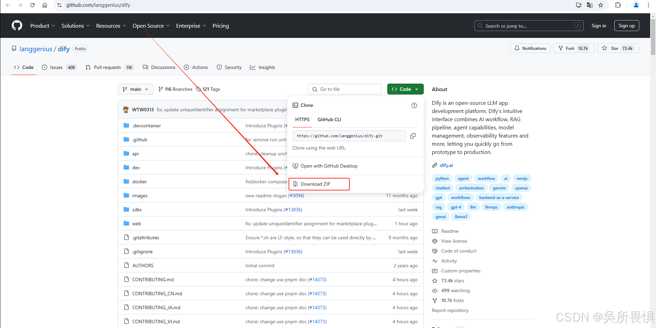The width and height of the screenshot is (656, 328).
Task: Click the WTW0313 committer avatar
Action: (x=126, y=110)
